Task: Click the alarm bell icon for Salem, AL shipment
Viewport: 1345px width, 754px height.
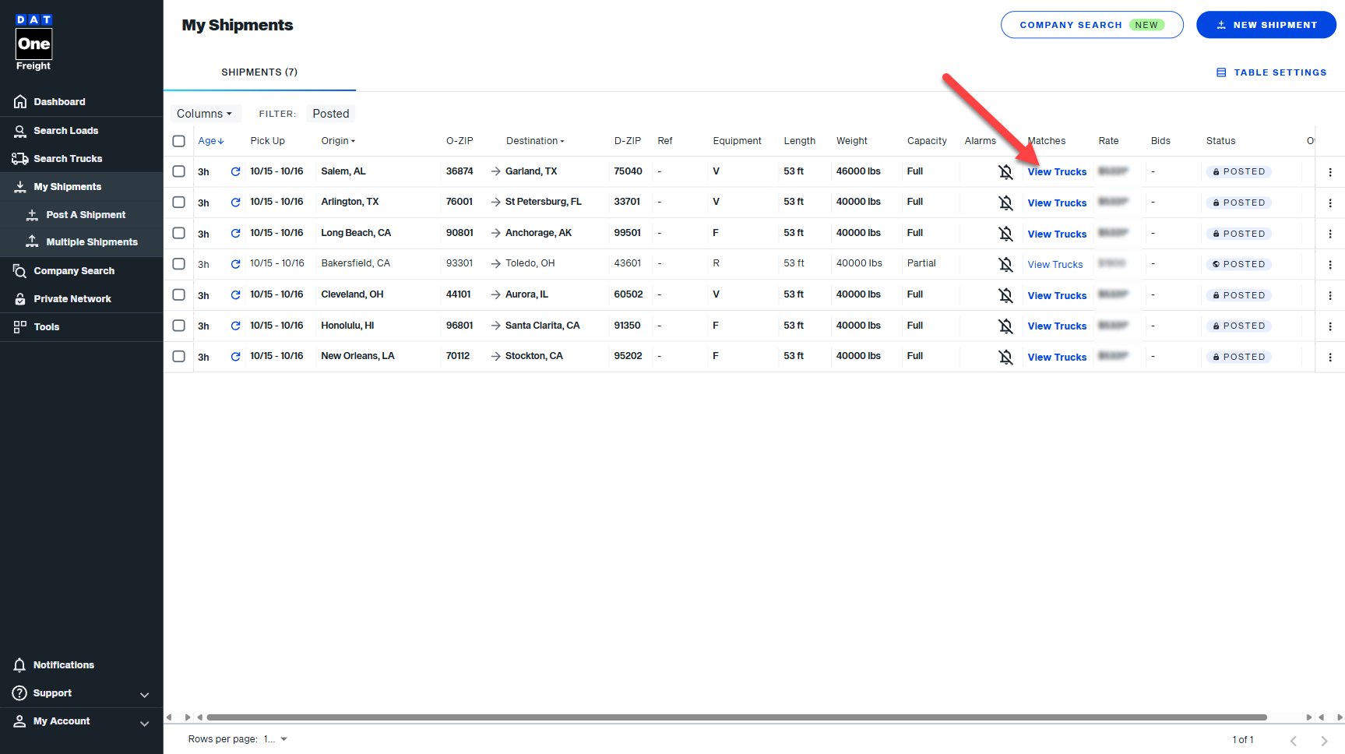Action: click(x=1005, y=172)
